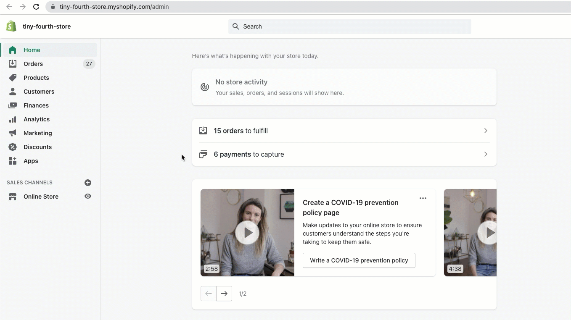
Task: Click the Shopify bag logo
Action: click(11, 26)
